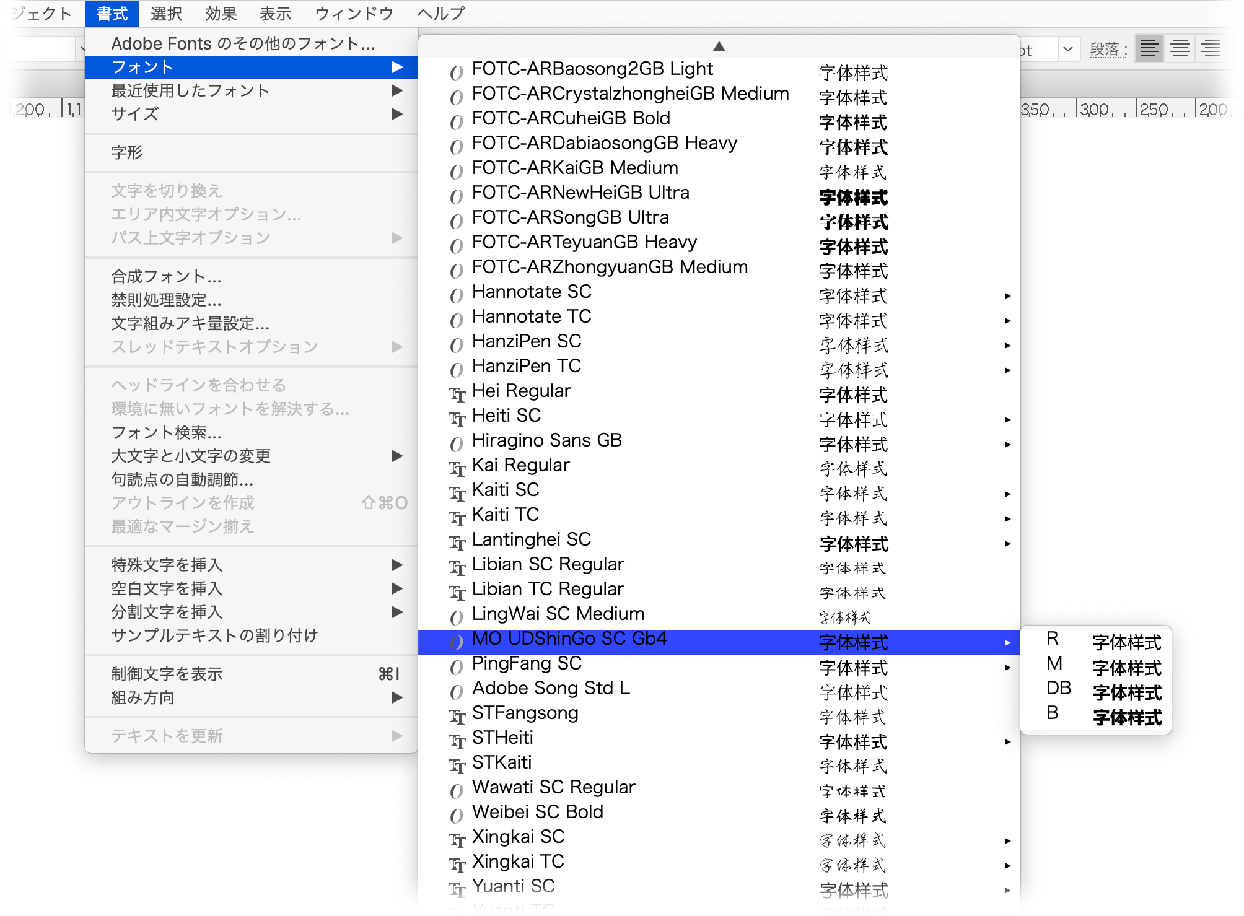
Task: Click the center-align paragraph icon
Action: 1180,48
